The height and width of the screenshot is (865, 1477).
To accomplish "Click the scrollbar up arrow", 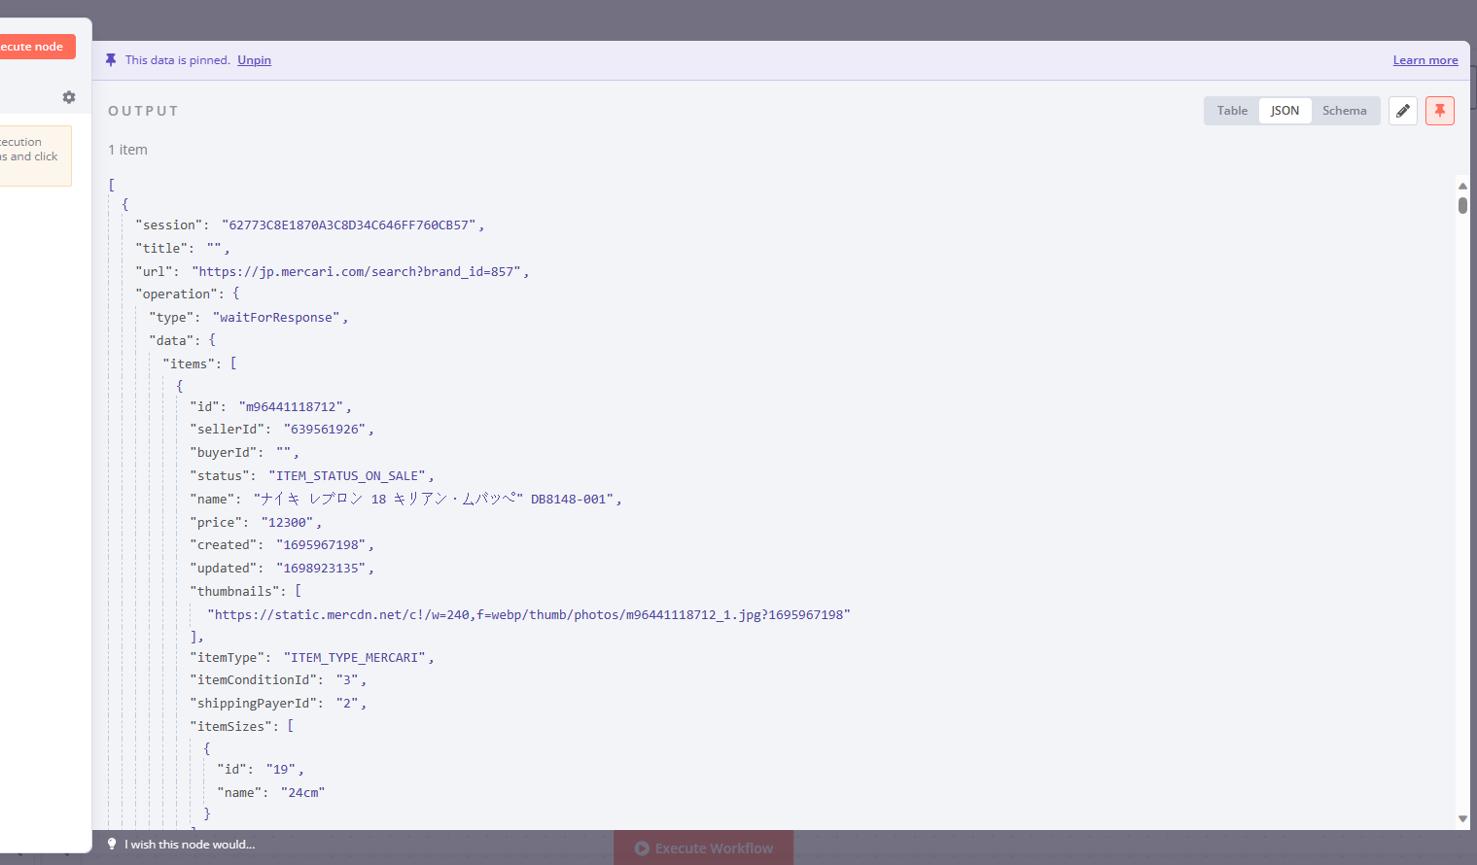I will pyautogui.click(x=1462, y=185).
